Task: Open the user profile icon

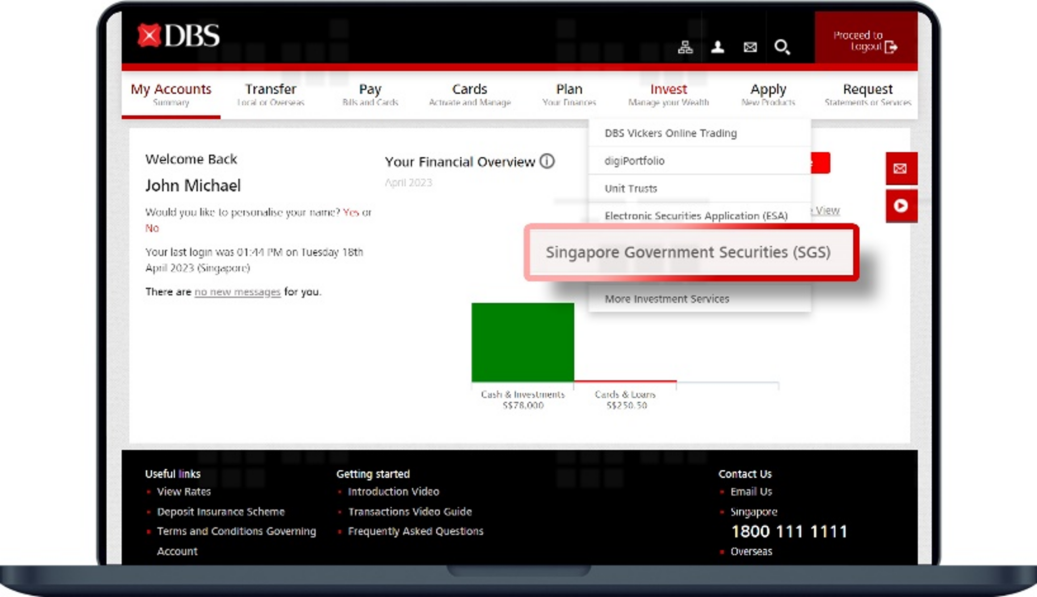Action: pyautogui.click(x=717, y=47)
